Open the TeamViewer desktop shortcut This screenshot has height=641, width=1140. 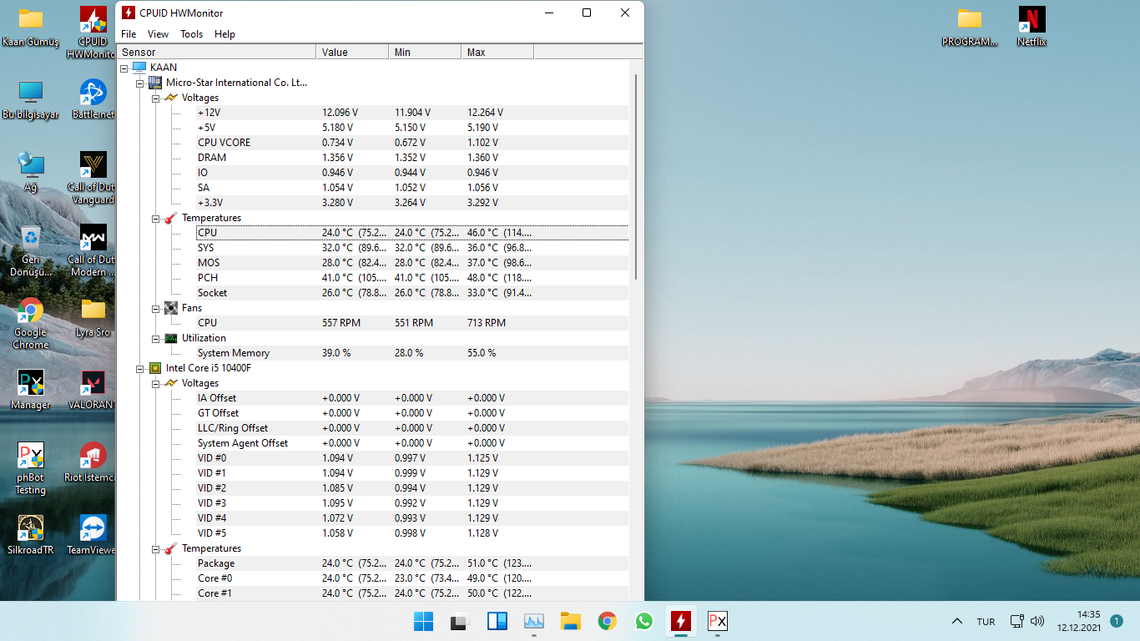(93, 535)
